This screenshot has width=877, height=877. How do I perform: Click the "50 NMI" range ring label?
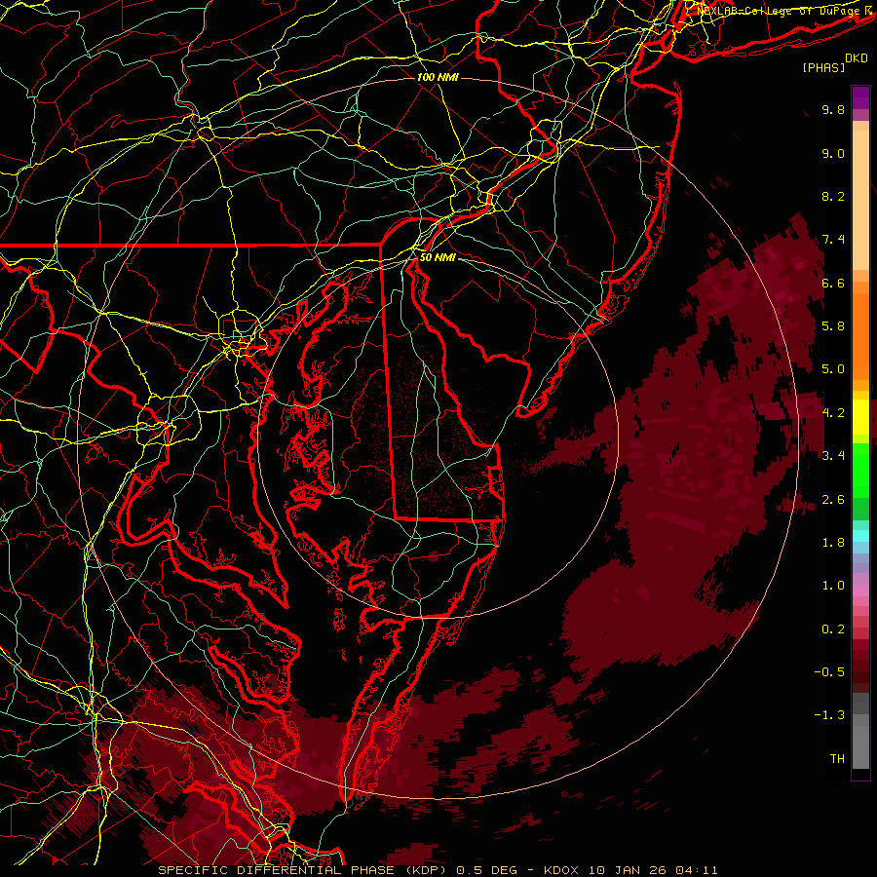[438, 258]
